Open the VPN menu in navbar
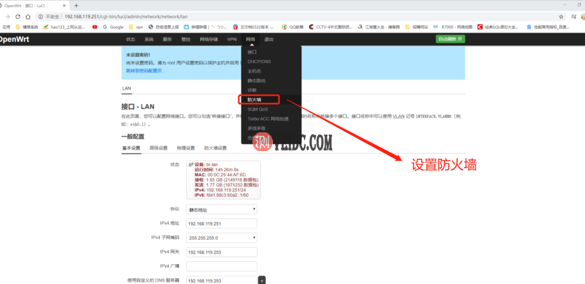This screenshot has height=284, width=585. (x=232, y=39)
